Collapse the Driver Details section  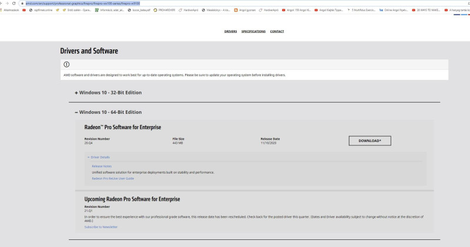pyautogui.click(x=99, y=157)
